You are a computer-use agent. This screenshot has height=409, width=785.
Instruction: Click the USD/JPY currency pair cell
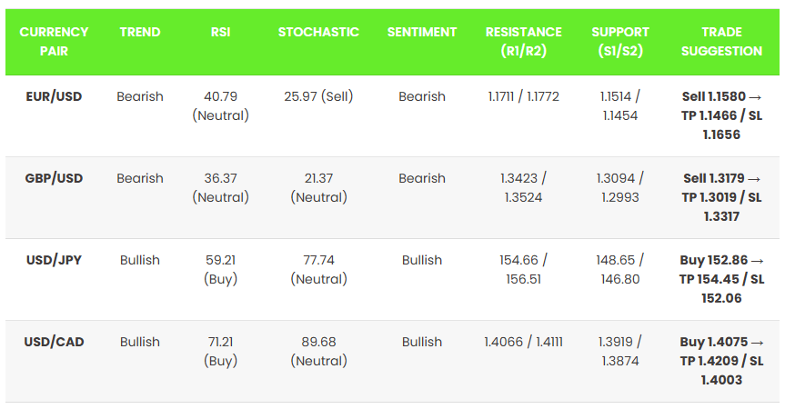coord(54,260)
